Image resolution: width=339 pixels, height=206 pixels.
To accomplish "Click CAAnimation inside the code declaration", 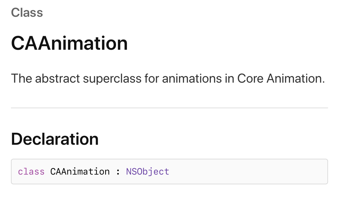I will click(80, 171).
